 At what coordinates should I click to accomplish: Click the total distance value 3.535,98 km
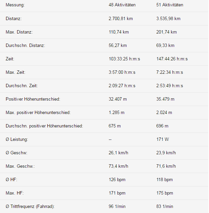click(168, 19)
